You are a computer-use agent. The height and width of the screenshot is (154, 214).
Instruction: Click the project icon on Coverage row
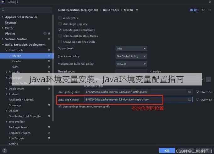49,105
